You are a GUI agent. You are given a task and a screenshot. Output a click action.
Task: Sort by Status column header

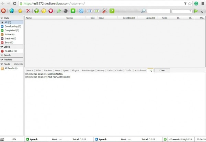point(75,18)
